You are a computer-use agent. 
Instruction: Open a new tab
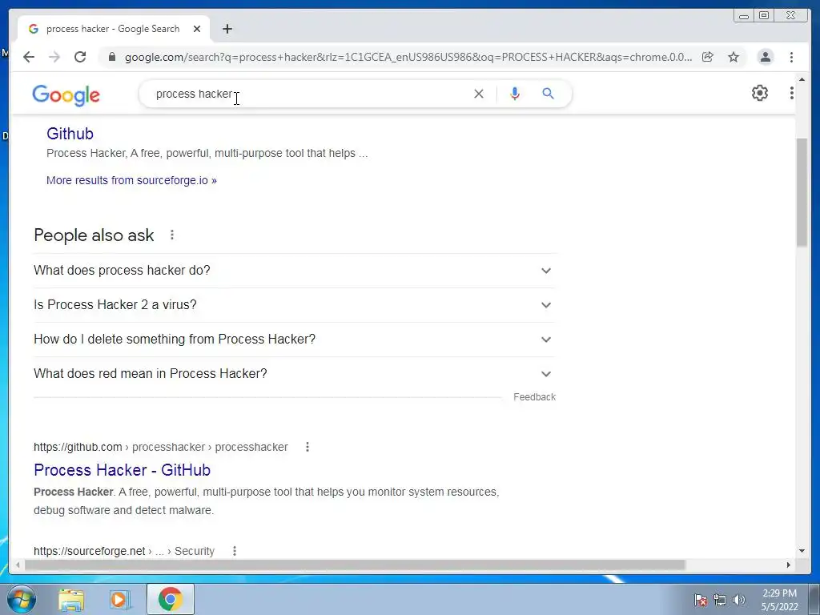227,29
